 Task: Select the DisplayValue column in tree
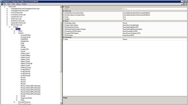25,41
